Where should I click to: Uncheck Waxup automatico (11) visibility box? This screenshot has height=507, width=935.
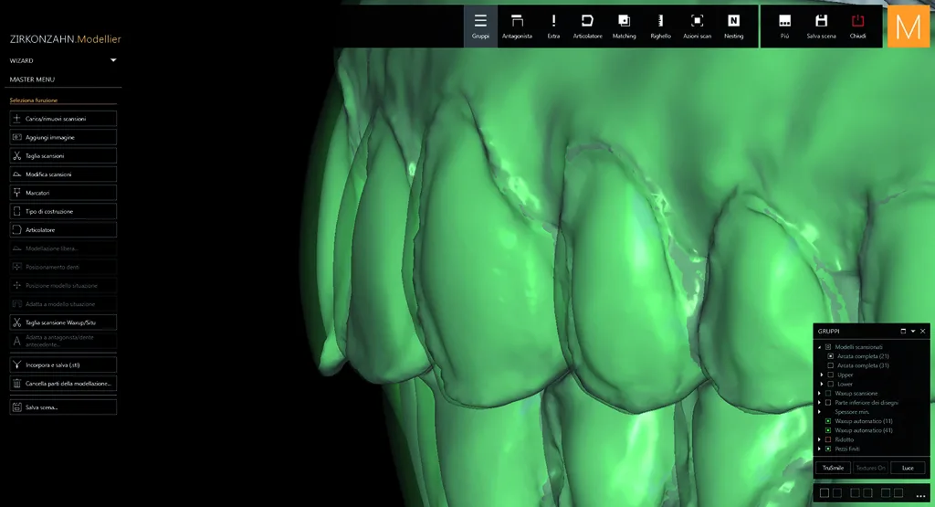pos(827,421)
